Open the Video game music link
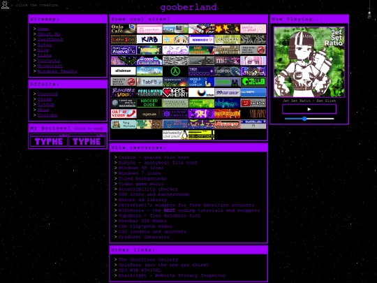The height and width of the screenshot is (283, 377). (141, 184)
